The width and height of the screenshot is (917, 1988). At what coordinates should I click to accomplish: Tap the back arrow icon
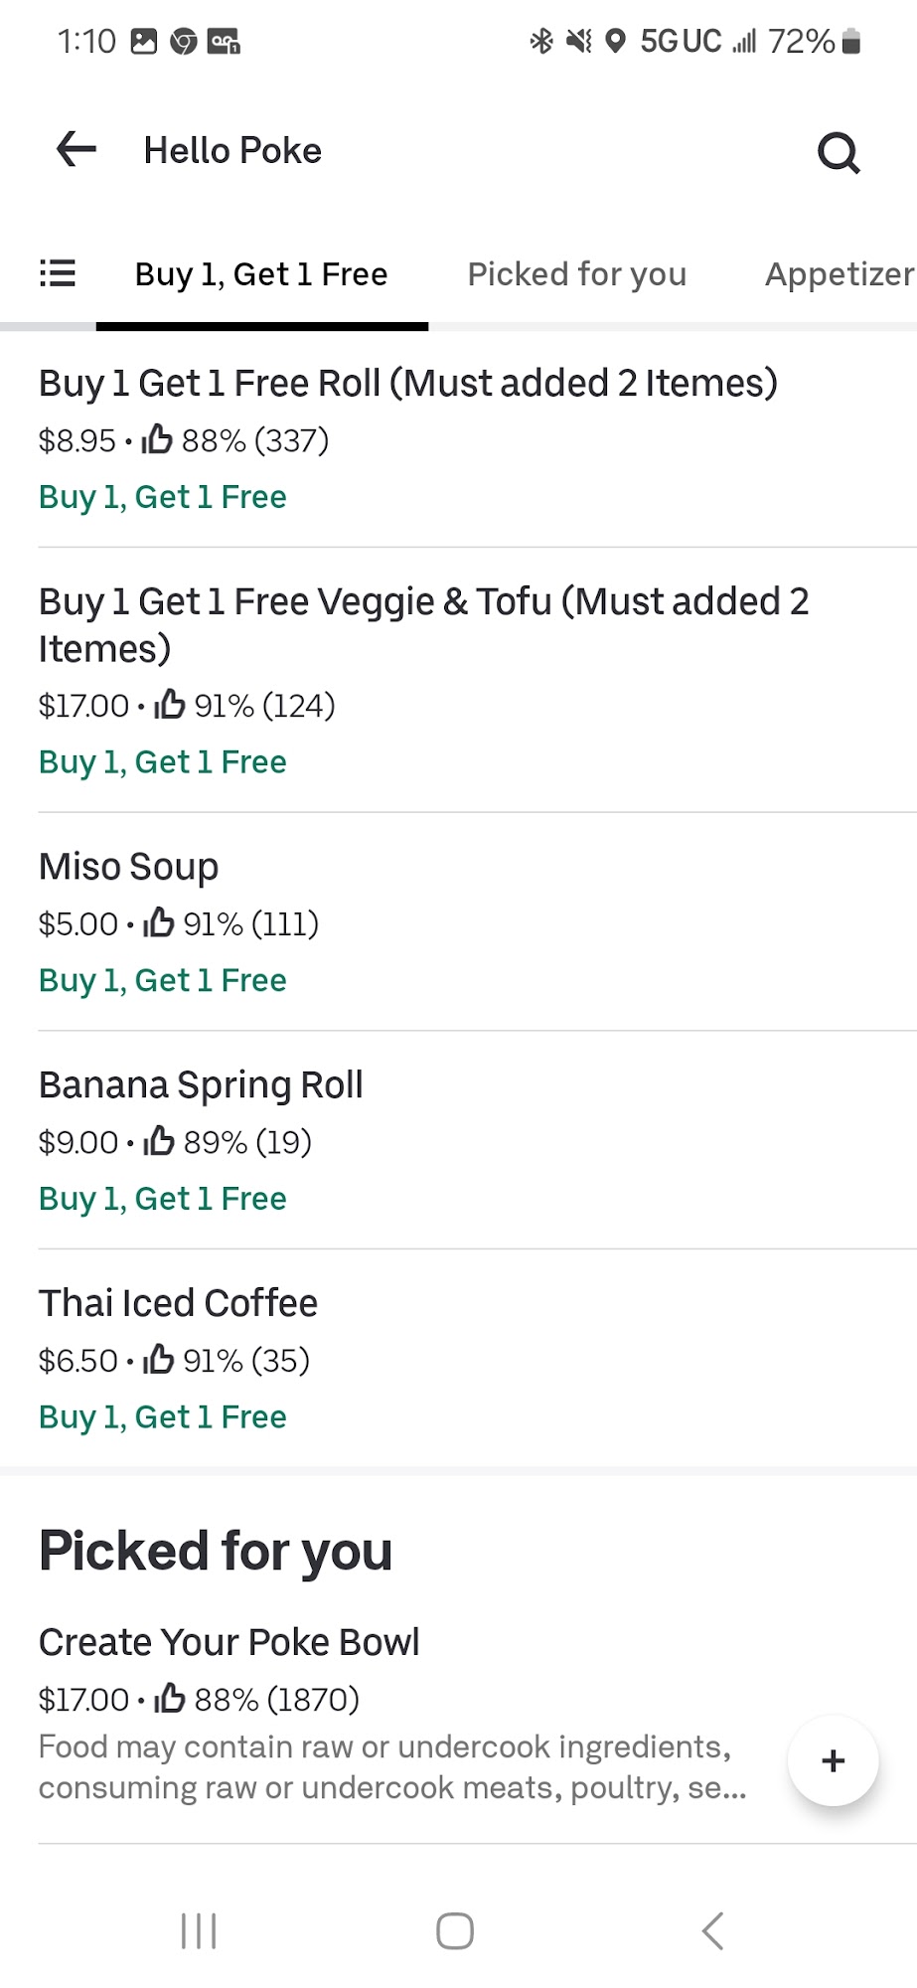pos(76,150)
